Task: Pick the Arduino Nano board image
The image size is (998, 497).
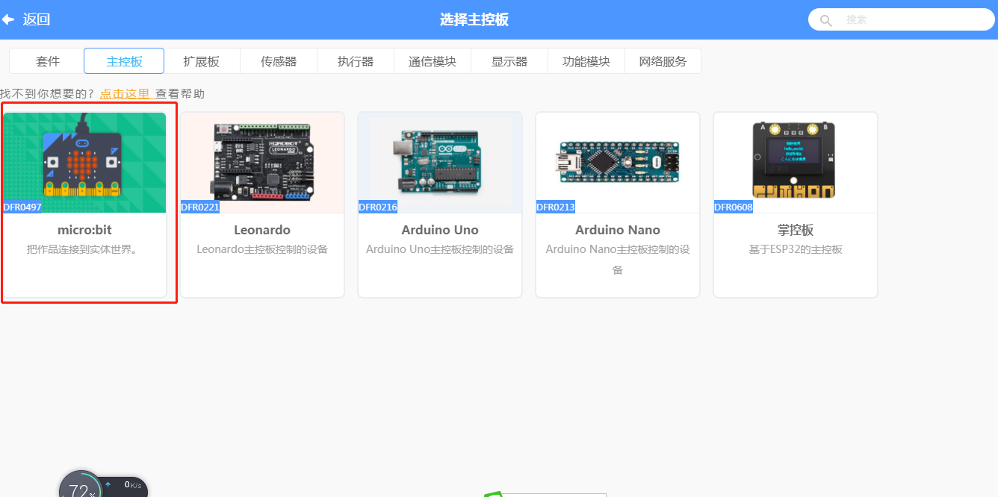Action: coord(618,163)
